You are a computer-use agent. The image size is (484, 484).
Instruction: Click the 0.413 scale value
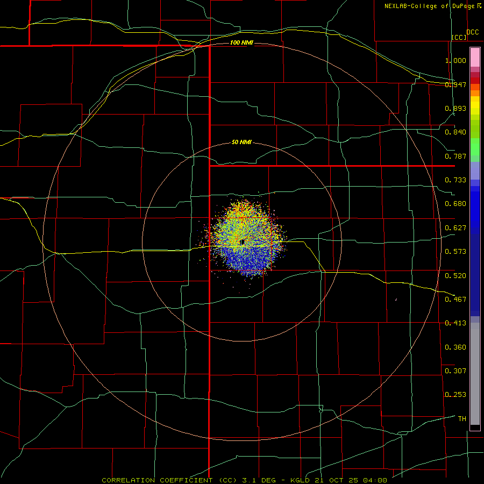455,323
